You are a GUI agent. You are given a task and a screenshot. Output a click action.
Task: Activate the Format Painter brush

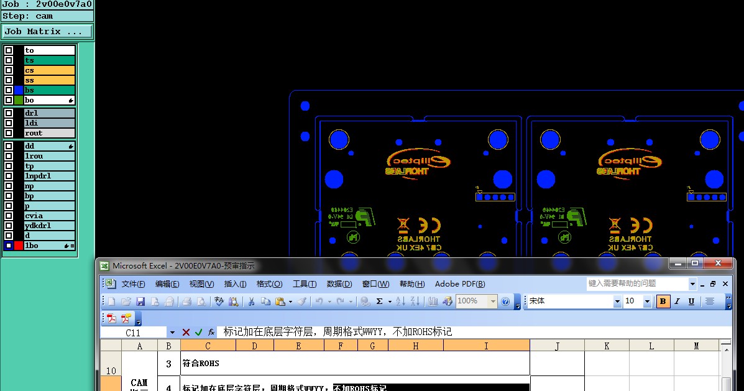point(302,301)
